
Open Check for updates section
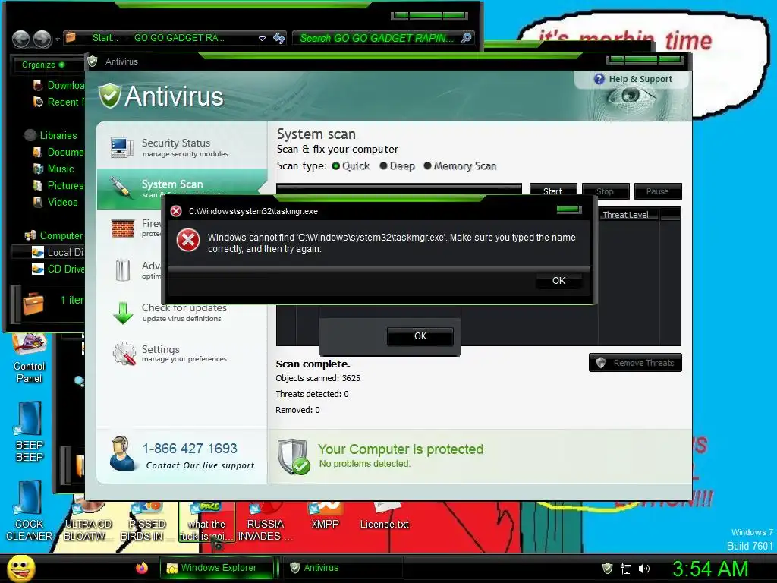184,312
